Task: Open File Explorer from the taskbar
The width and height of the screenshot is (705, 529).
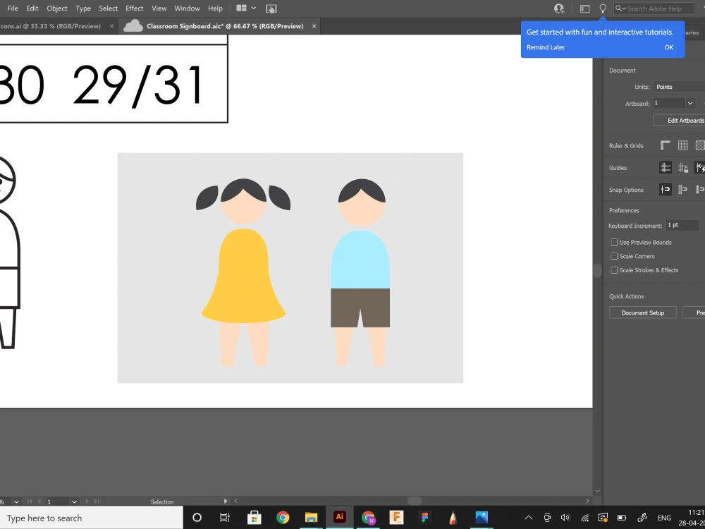Action: [x=311, y=517]
